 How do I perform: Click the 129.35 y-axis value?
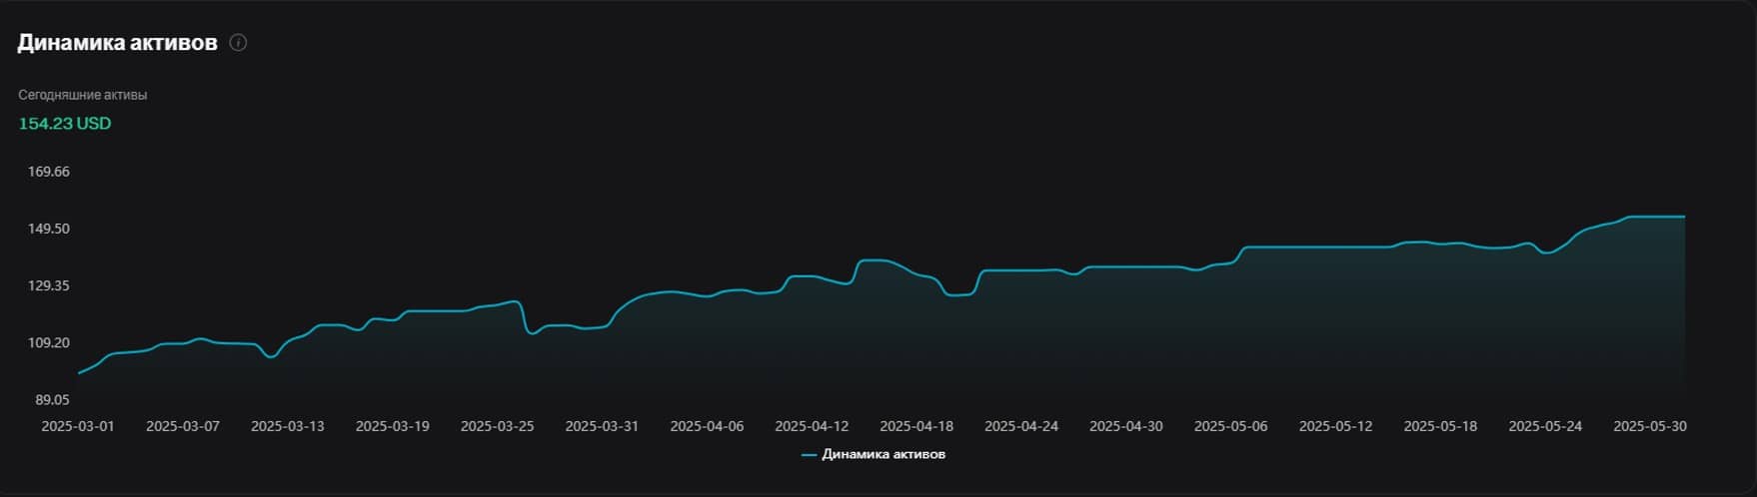point(49,285)
